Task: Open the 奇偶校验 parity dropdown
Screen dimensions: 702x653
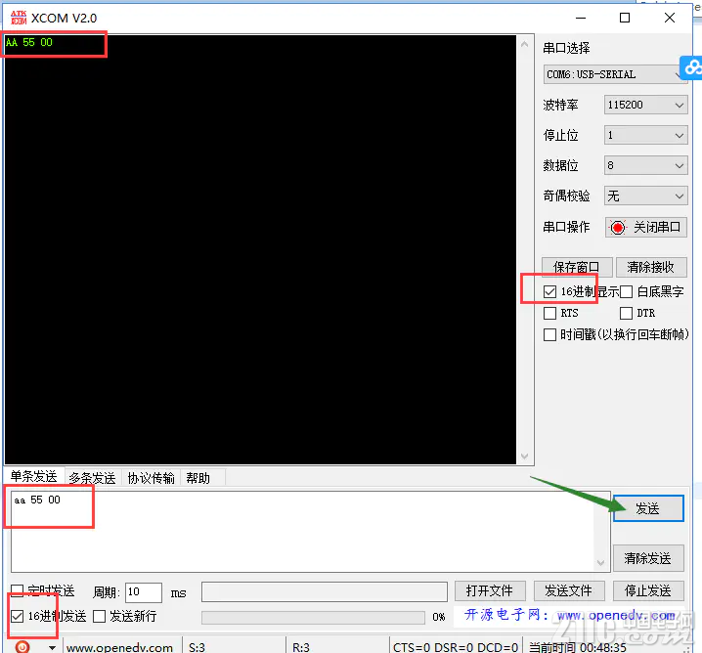Action: 645,196
